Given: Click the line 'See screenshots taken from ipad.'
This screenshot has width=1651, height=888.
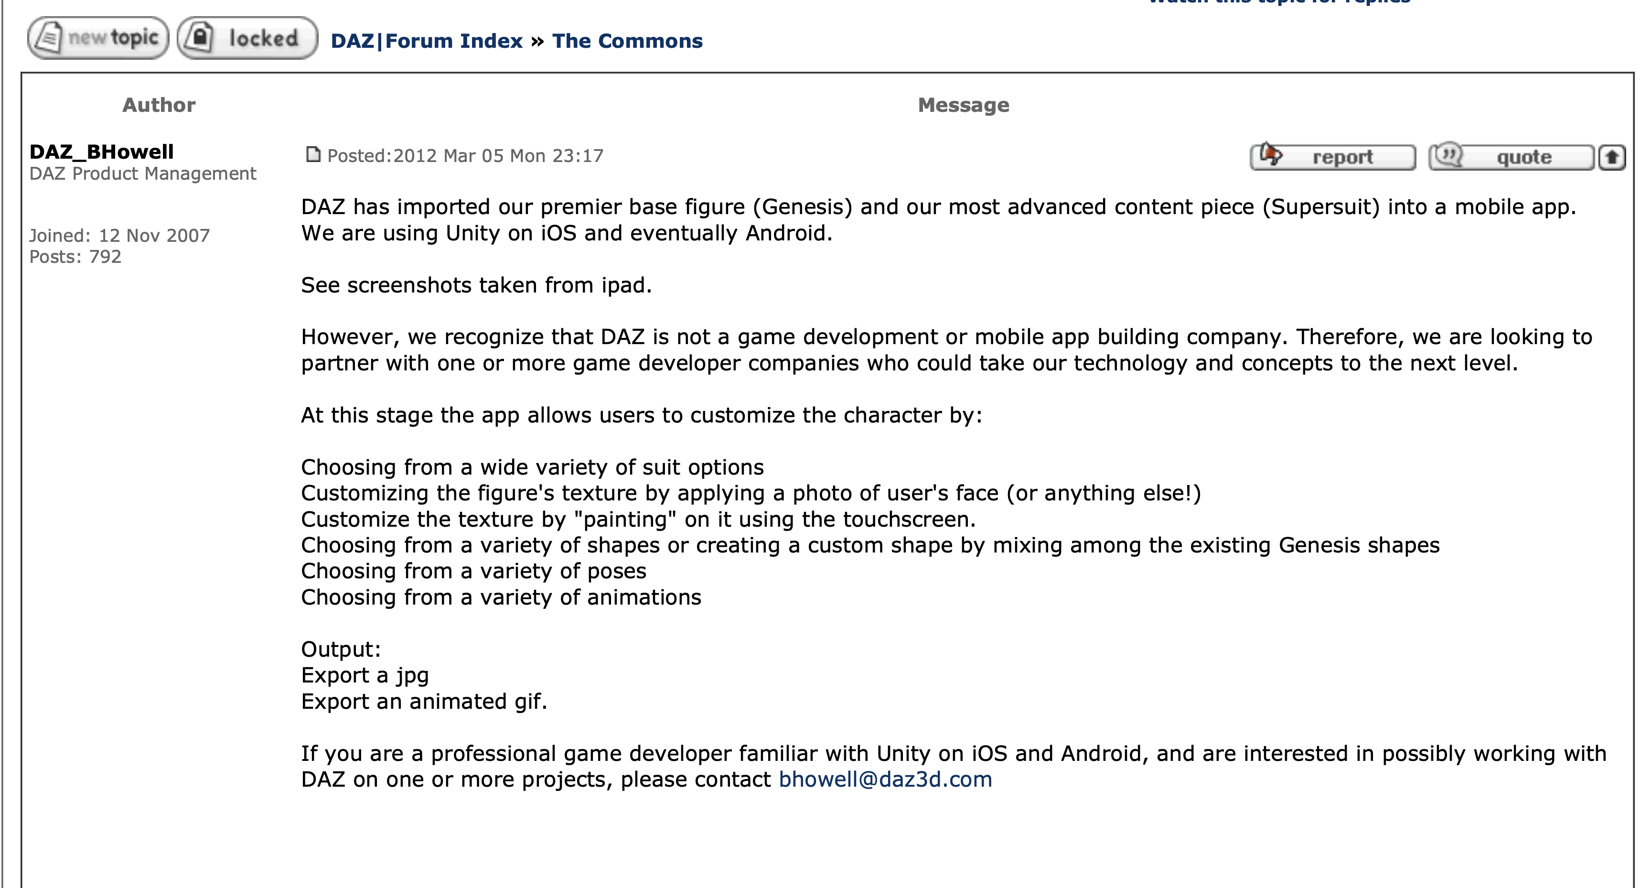Looking at the screenshot, I should [476, 285].
